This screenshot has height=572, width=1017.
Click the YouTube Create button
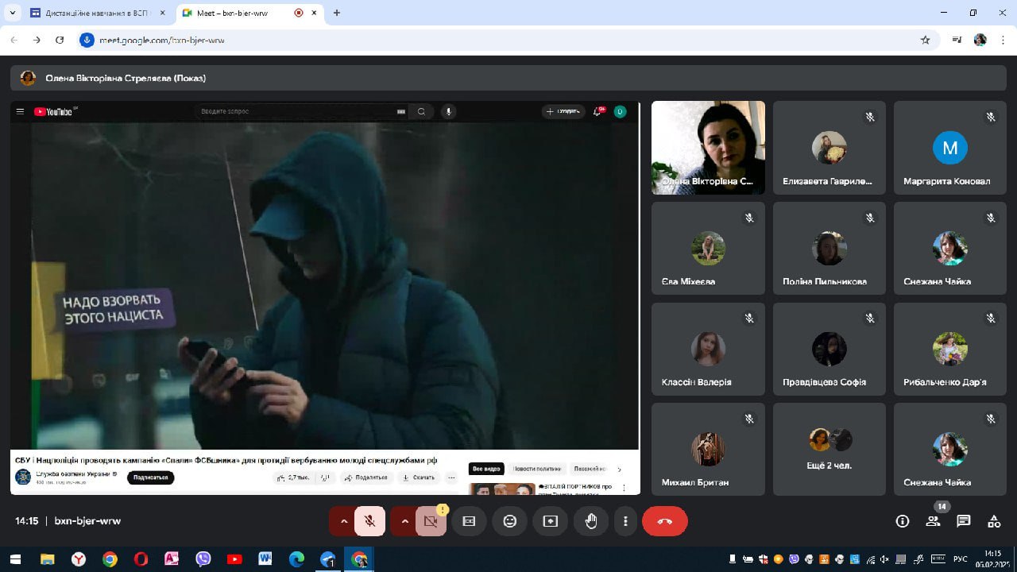(x=563, y=112)
